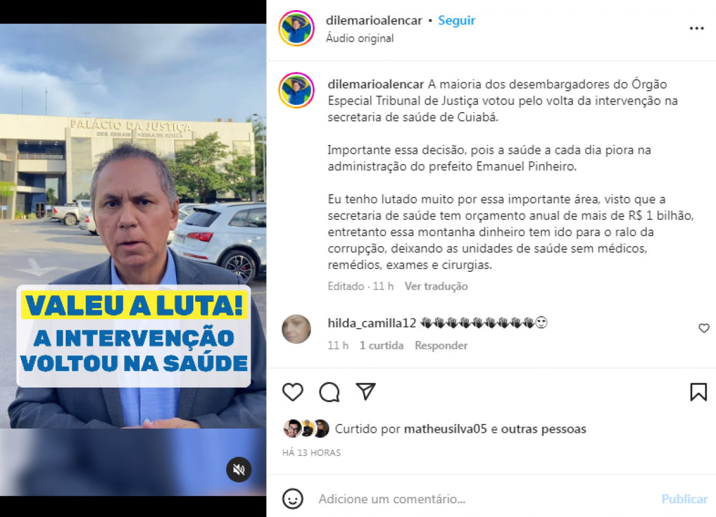Open hilda_camilla12's avatar picture
The height and width of the screenshot is (517, 716).
point(296,329)
